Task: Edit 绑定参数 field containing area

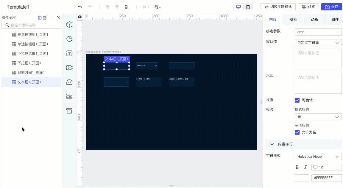Action: [x=318, y=32]
